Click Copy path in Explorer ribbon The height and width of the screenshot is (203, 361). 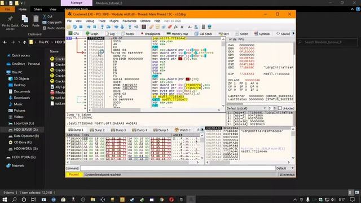pyautogui.click(x=52, y=23)
